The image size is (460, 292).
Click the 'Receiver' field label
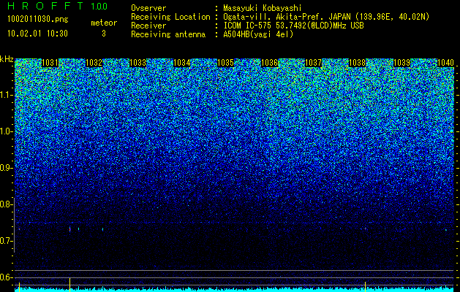pos(148,26)
